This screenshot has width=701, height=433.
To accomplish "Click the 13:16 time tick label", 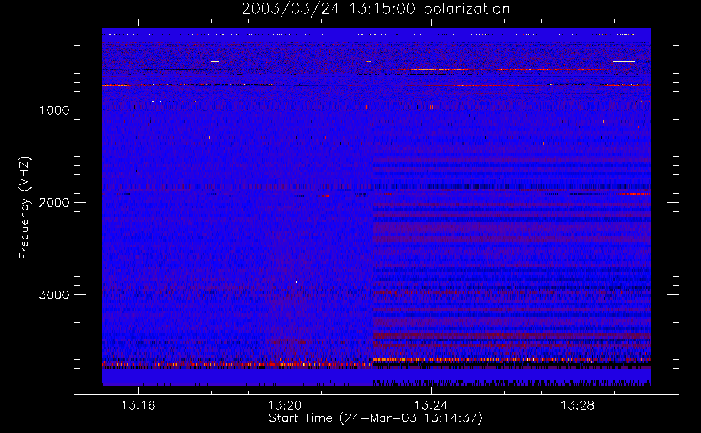I will point(138,406).
